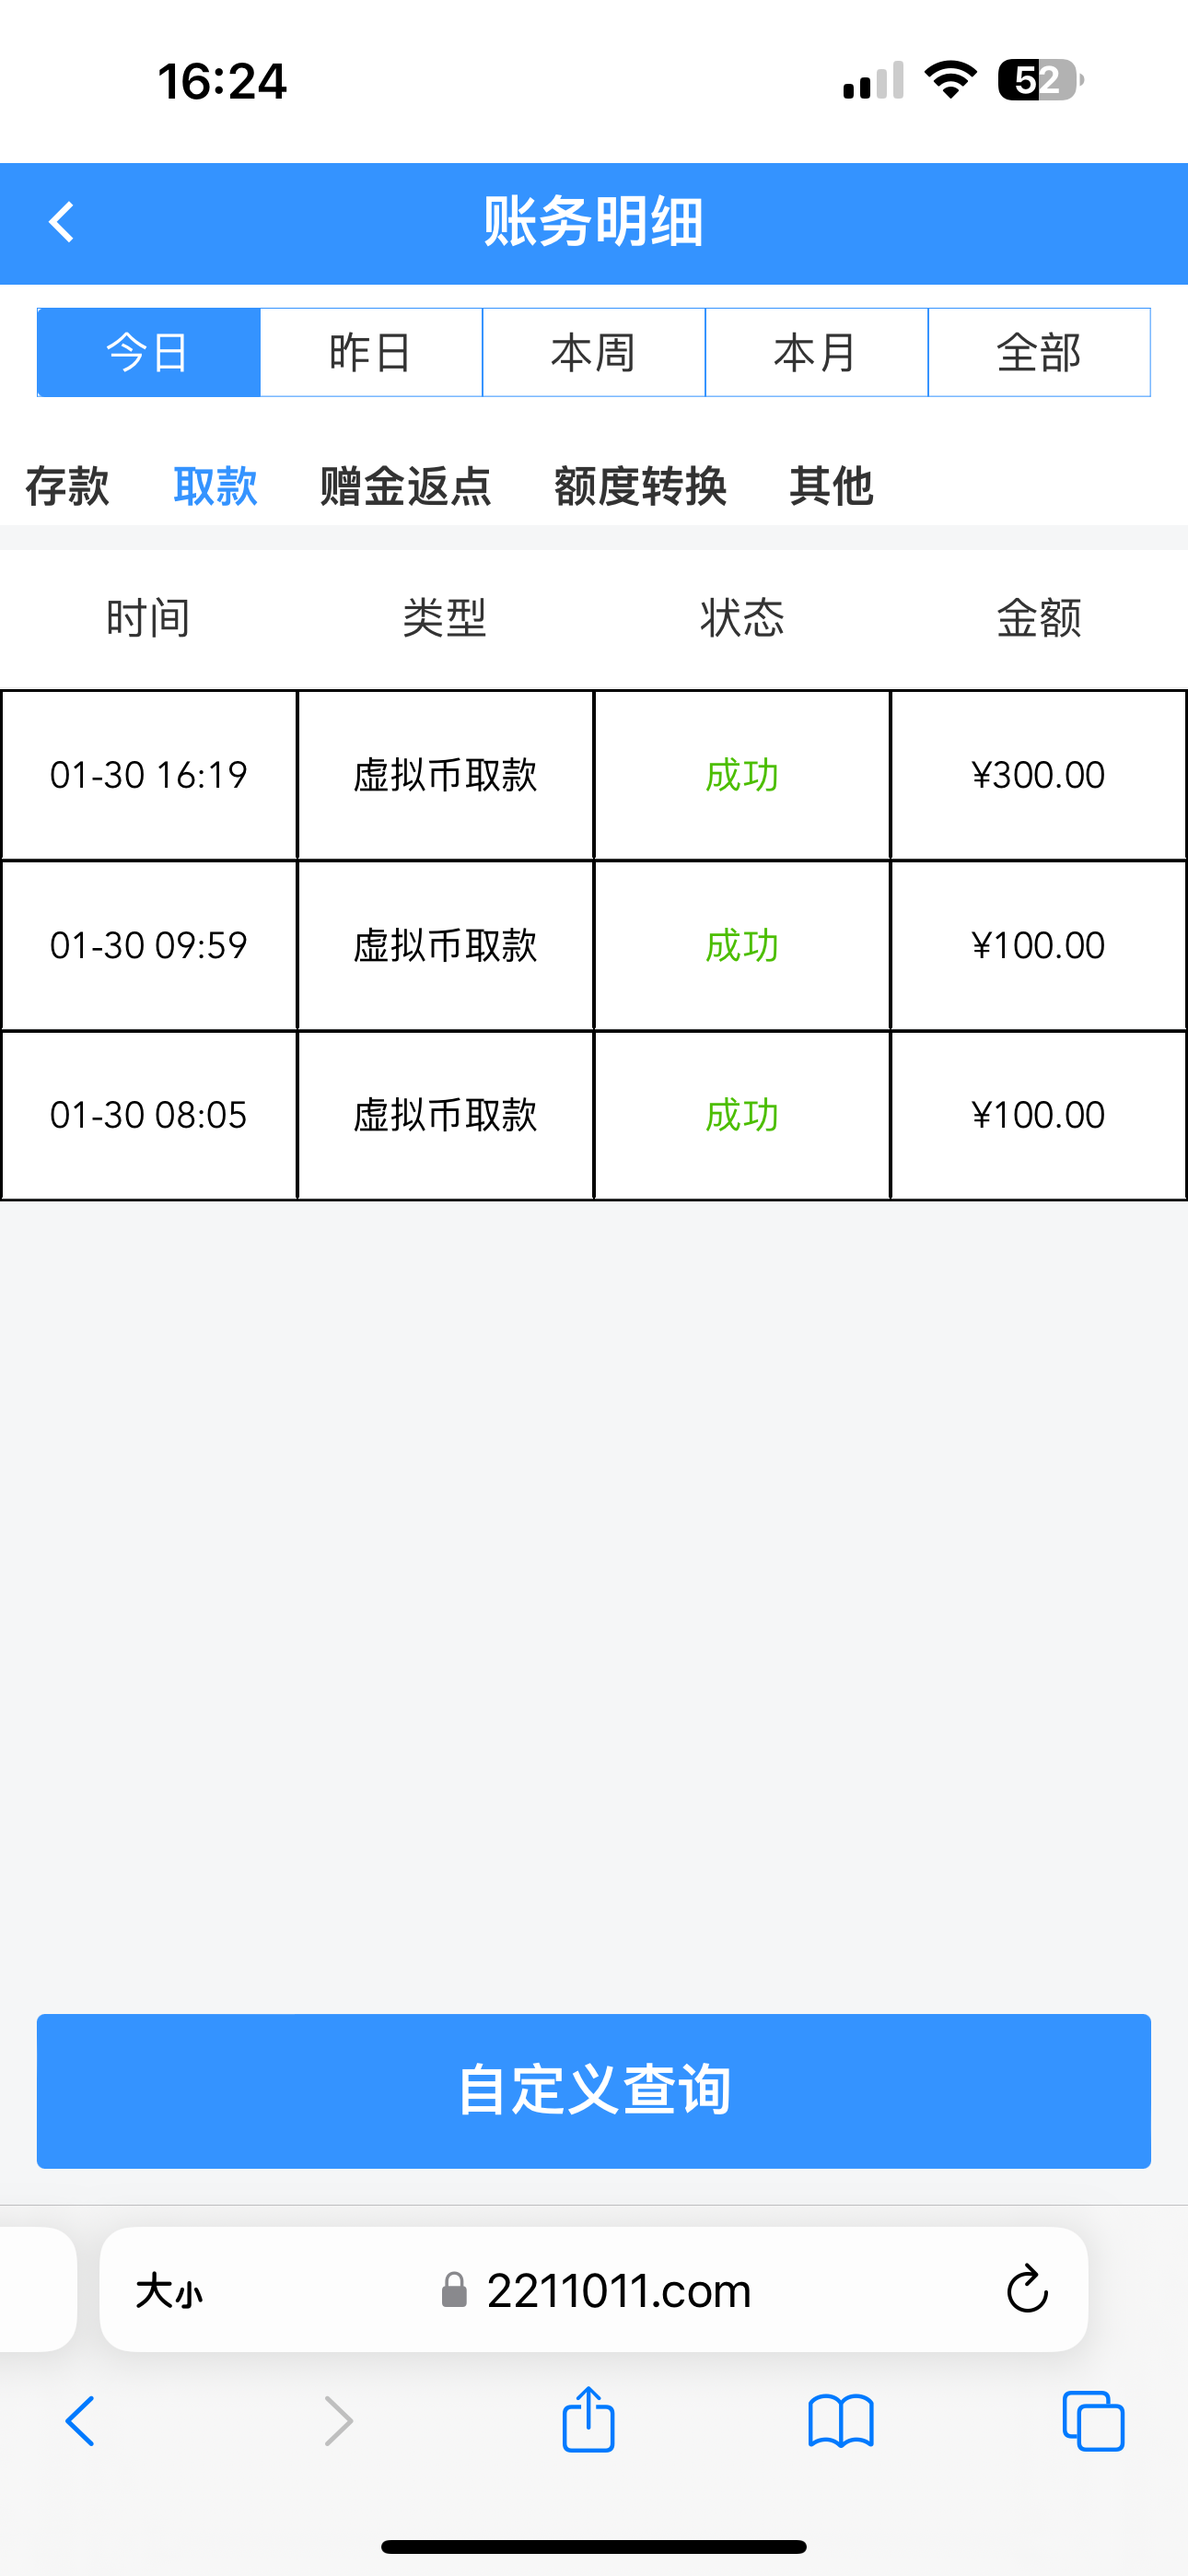
Task: Tap Safari's forward navigation arrow
Action: coord(338,2421)
